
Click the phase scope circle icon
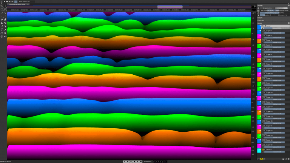254,8
